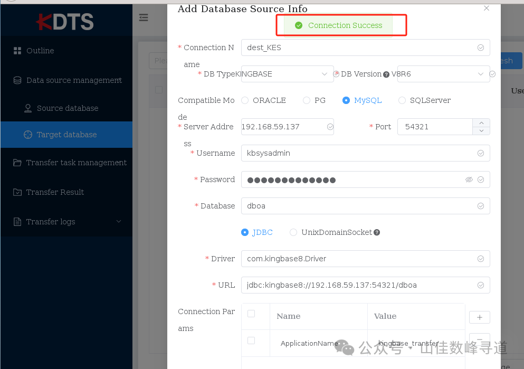This screenshot has width=524, height=369.
Task: Click the validation check icon in Database field
Action: pyautogui.click(x=481, y=206)
